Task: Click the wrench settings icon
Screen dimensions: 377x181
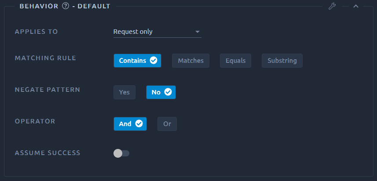Action: [332, 6]
